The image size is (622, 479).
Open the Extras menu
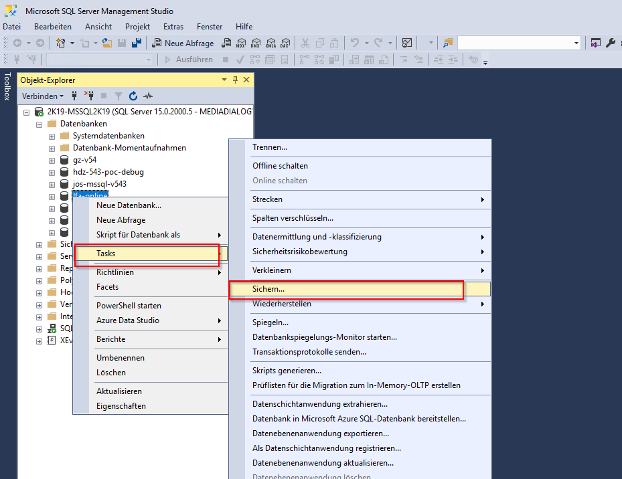pyautogui.click(x=173, y=27)
